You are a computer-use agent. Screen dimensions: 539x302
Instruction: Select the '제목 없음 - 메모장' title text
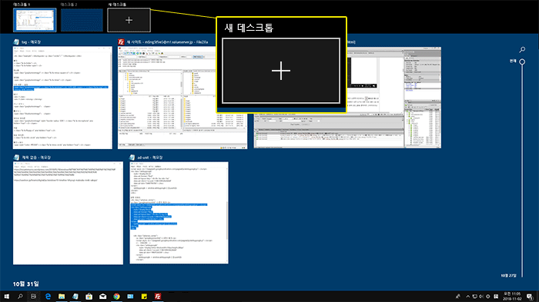[x=36, y=158]
